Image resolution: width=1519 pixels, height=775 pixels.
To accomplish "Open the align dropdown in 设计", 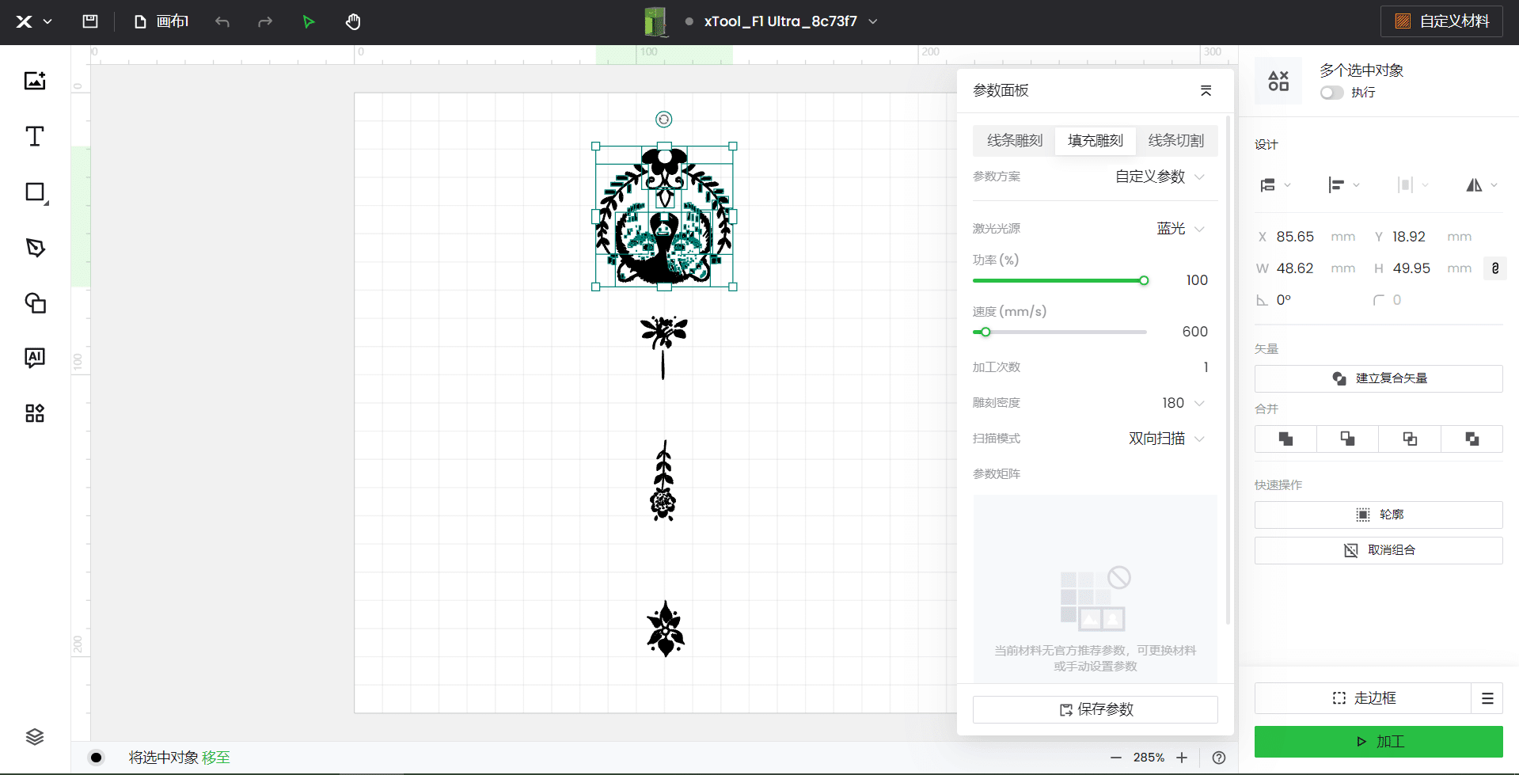I will coord(1344,185).
